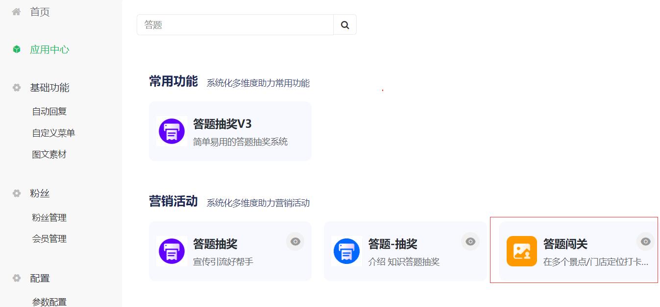Click the text 在多个景点/门店定位打卡...
The height and width of the screenshot is (307, 660).
tap(596, 262)
